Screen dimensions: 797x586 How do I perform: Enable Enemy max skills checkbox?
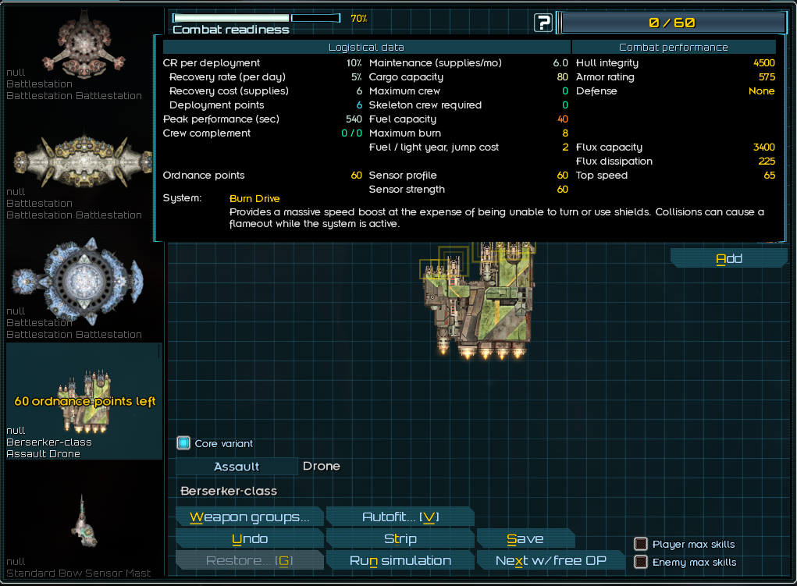coord(641,562)
